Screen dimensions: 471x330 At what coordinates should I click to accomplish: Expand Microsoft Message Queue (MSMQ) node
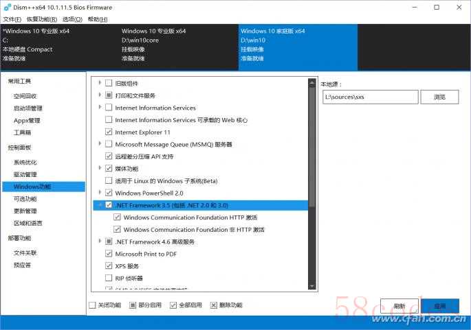(x=100, y=143)
